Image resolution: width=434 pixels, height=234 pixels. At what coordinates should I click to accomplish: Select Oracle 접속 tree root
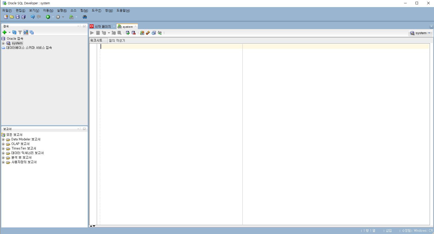pos(15,39)
